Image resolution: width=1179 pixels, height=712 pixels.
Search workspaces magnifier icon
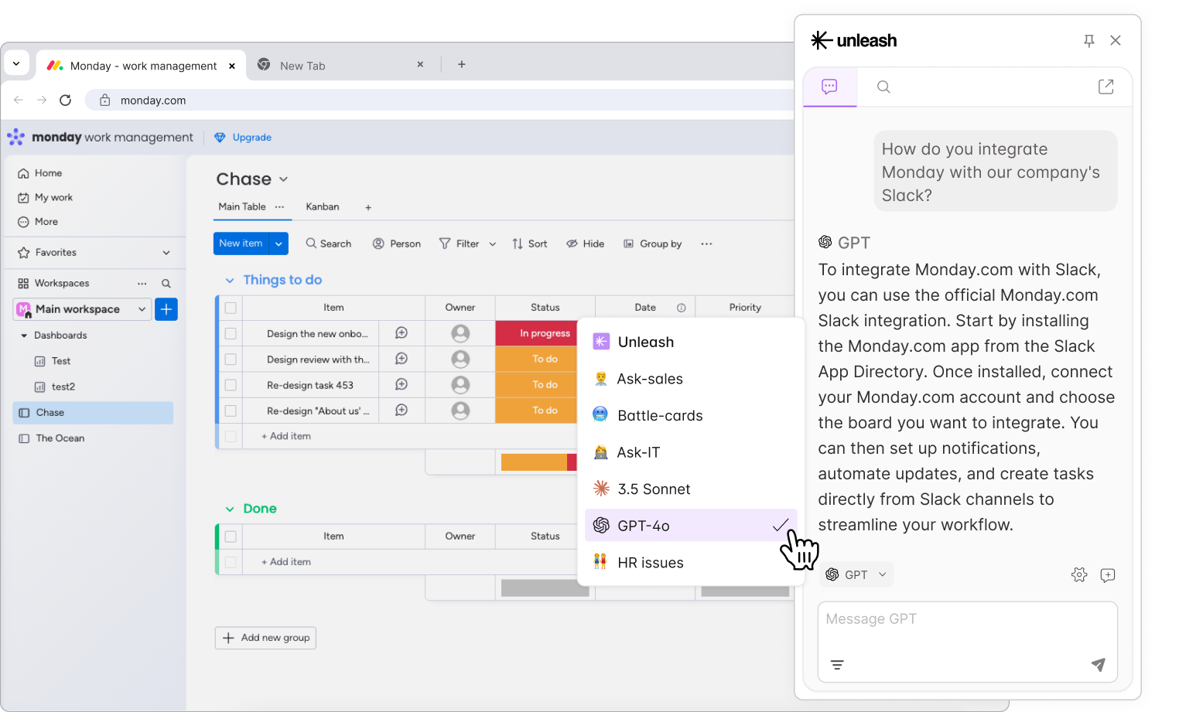(x=166, y=283)
